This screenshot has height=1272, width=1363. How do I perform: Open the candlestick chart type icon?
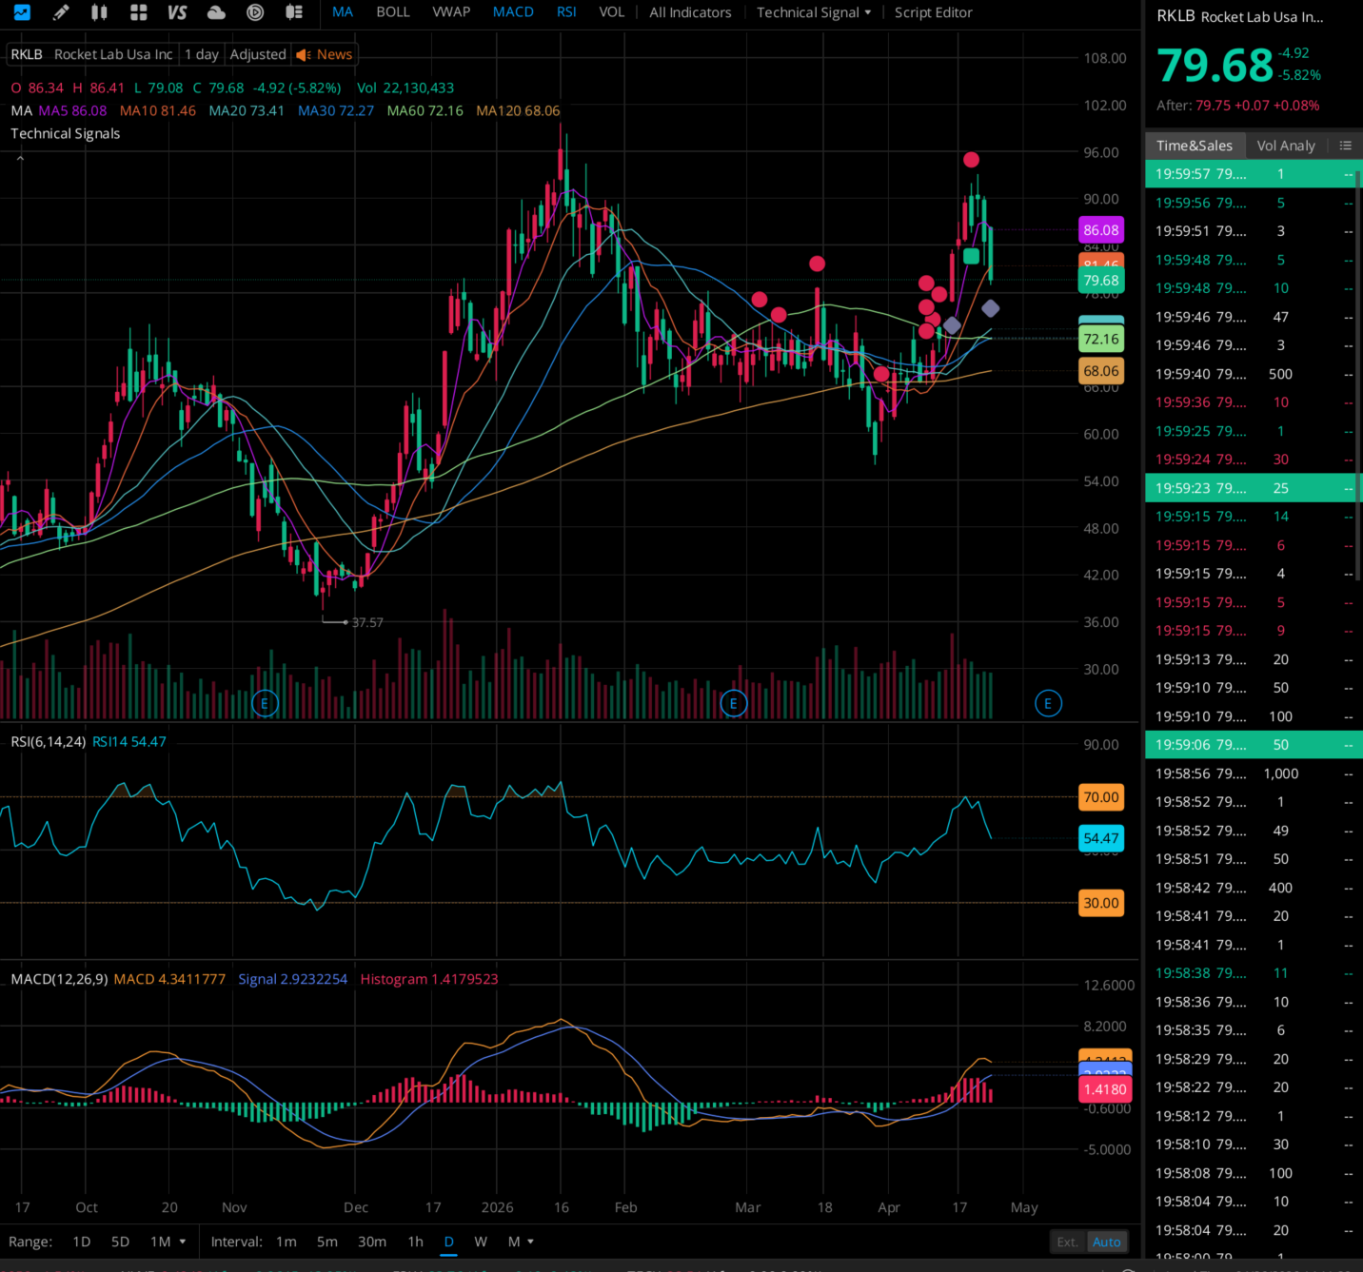tap(99, 12)
